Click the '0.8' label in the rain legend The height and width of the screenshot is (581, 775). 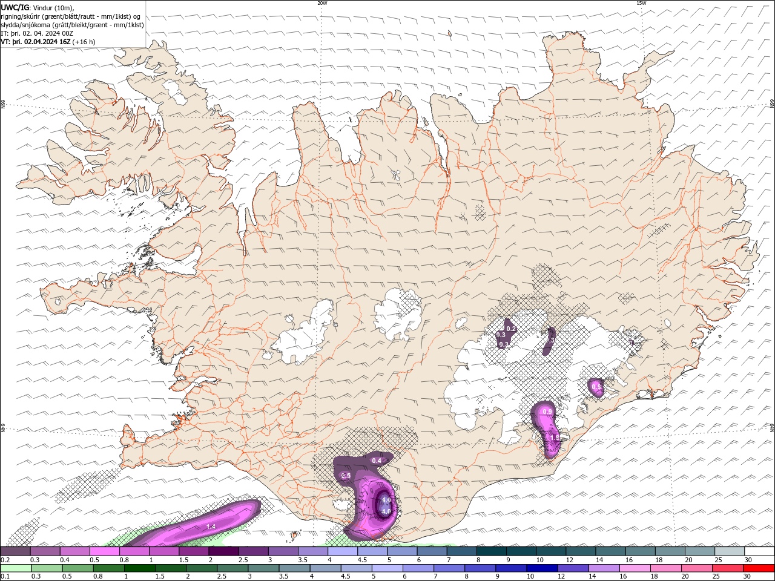[x=98, y=577]
